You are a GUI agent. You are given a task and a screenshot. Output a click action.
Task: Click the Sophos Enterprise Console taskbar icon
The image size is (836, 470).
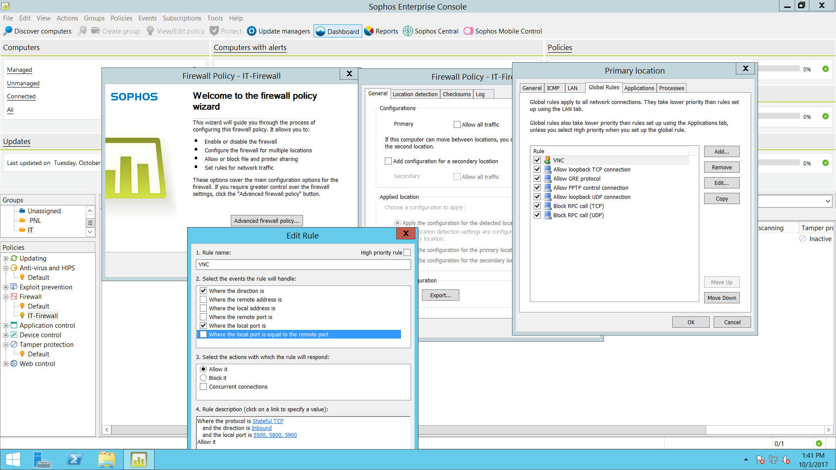139,460
